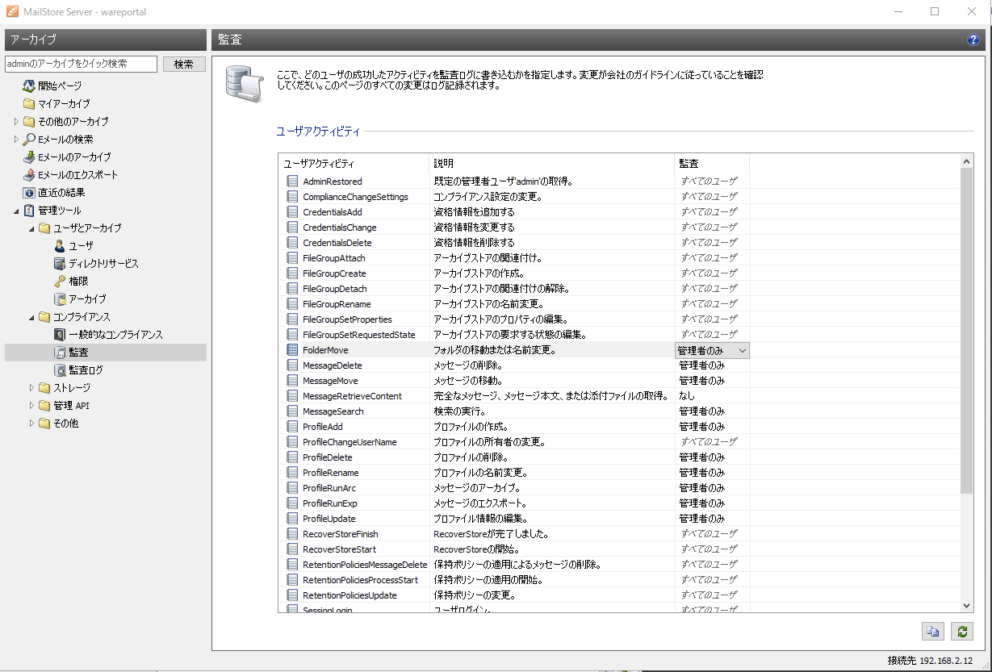Select the 権限 key icon item
This screenshot has height=672, width=992.
point(78,281)
